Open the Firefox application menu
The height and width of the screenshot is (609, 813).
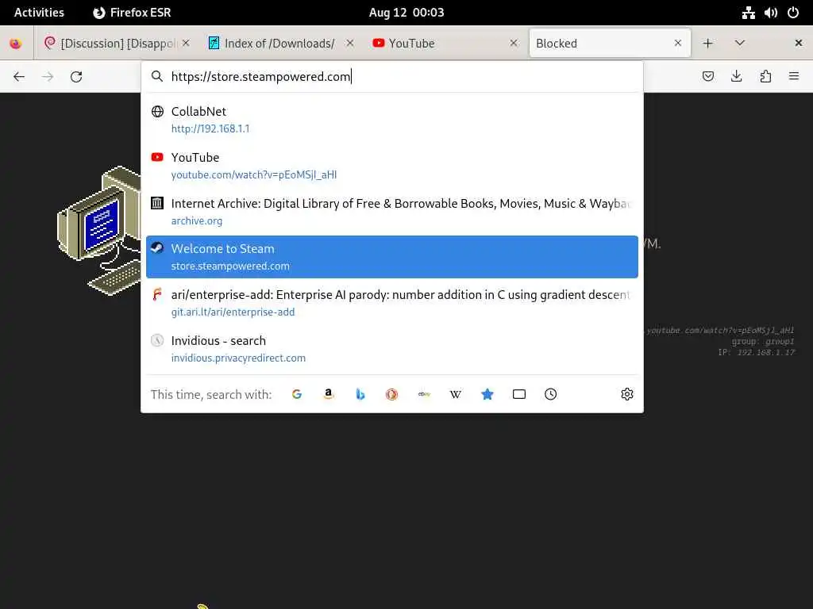coord(794,77)
